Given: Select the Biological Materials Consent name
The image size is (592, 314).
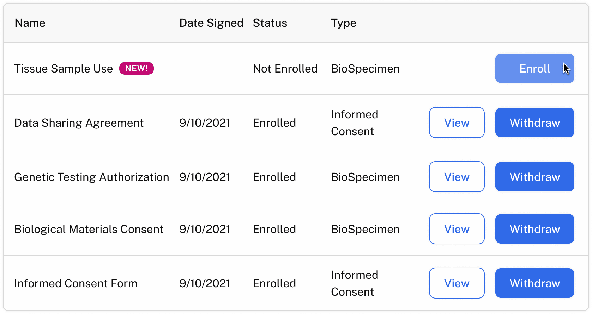Looking at the screenshot, I should click(x=89, y=229).
